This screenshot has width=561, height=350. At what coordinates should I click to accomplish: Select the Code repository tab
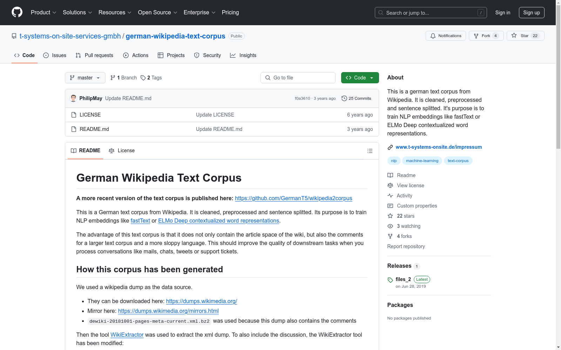25,55
